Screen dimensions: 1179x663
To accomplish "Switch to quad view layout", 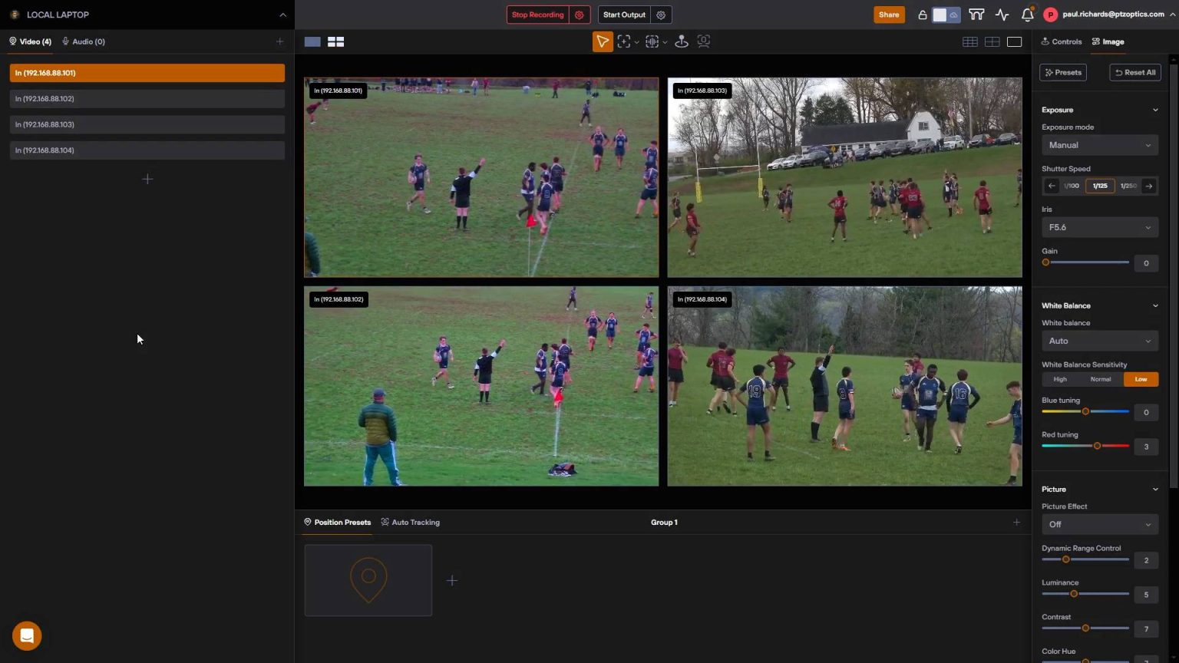I will click(335, 41).
